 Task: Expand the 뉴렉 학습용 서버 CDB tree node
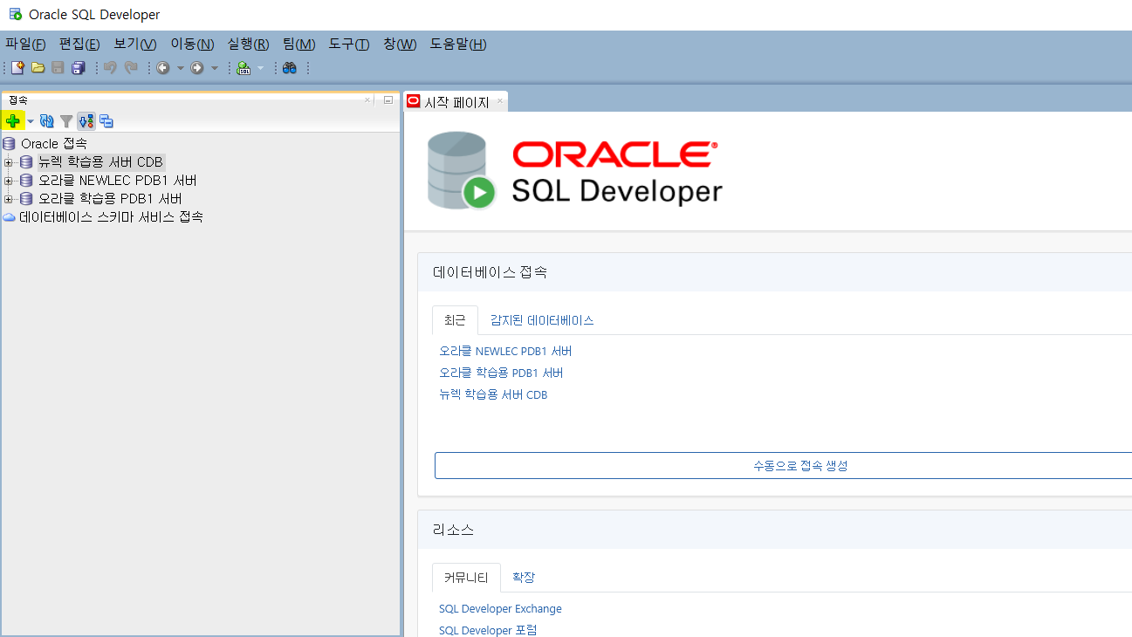(x=9, y=162)
